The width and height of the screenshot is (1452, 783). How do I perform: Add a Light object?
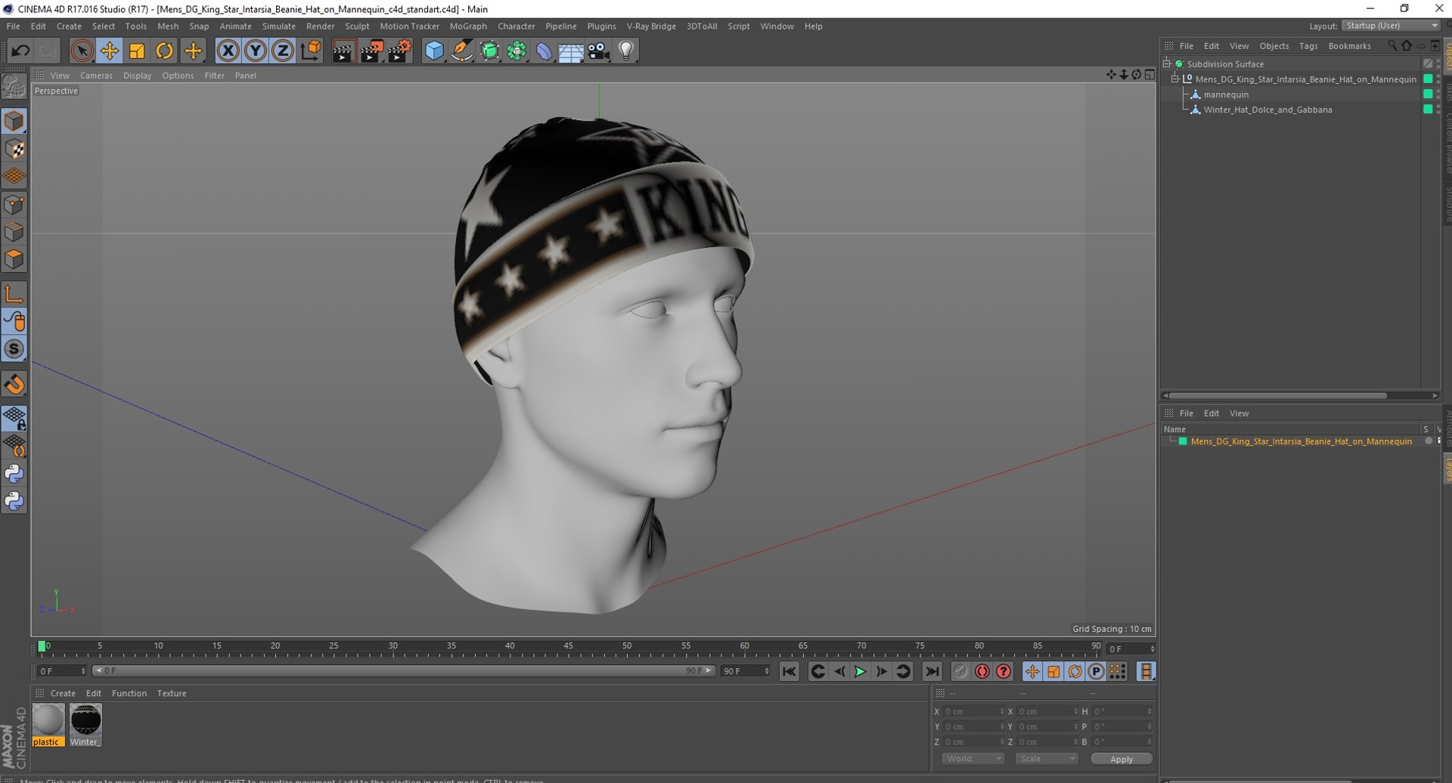click(x=626, y=51)
